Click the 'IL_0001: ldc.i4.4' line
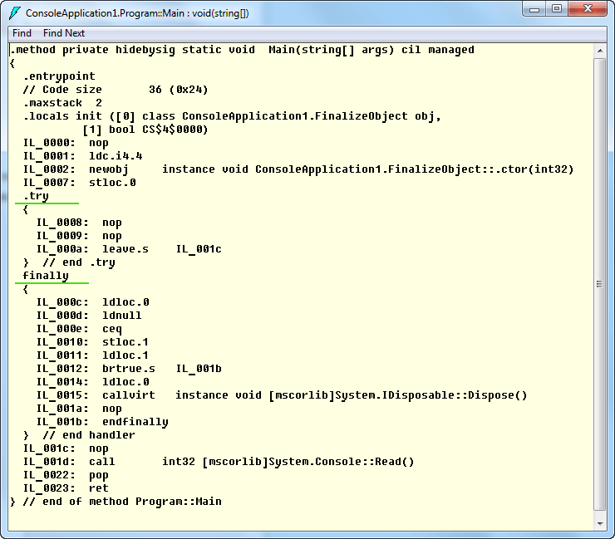 [x=82, y=156]
